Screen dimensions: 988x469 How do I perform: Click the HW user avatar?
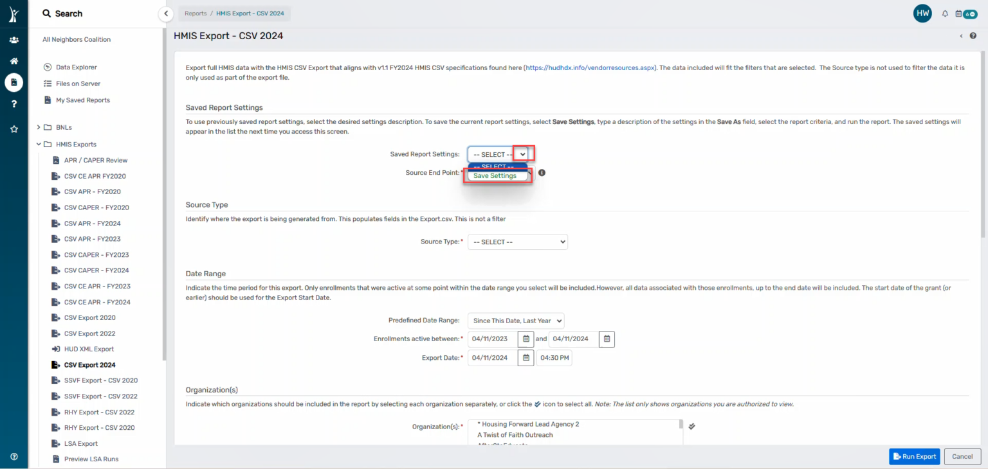coord(922,13)
